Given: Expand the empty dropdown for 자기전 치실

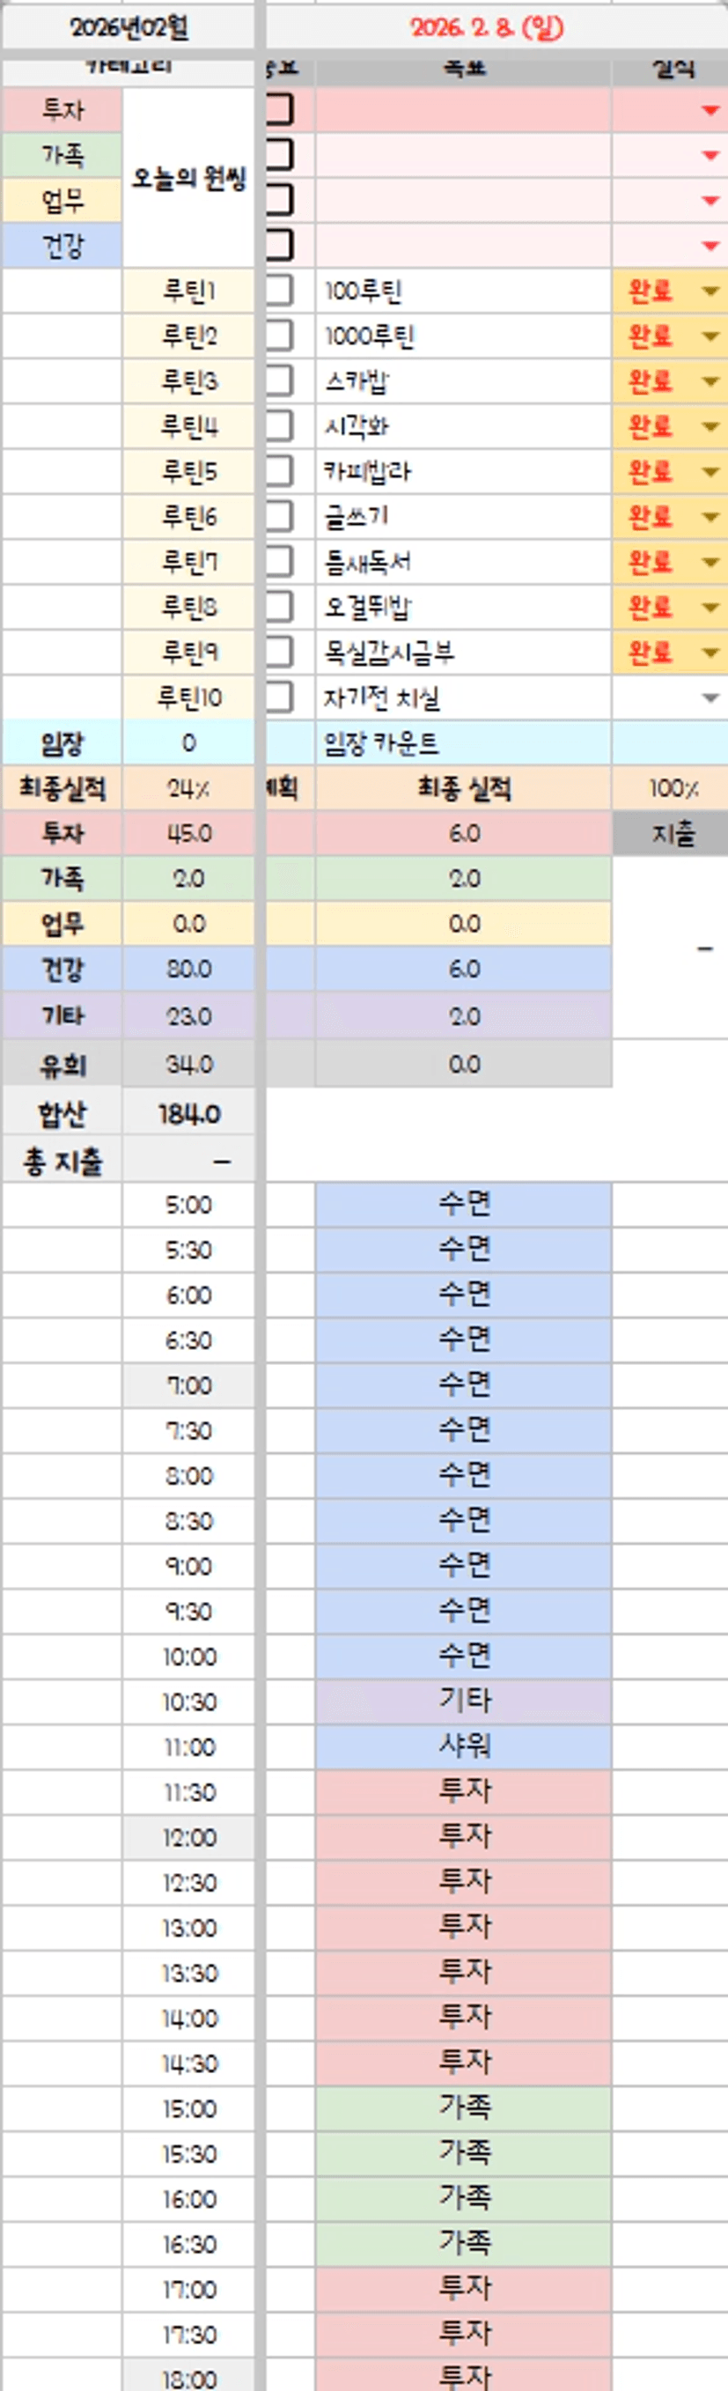Looking at the screenshot, I should 710,698.
